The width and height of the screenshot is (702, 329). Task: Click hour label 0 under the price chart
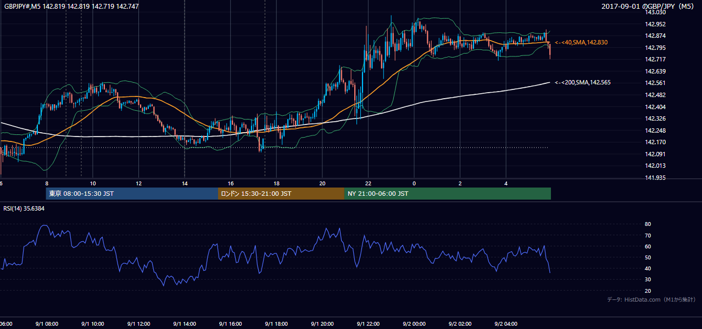click(414, 184)
